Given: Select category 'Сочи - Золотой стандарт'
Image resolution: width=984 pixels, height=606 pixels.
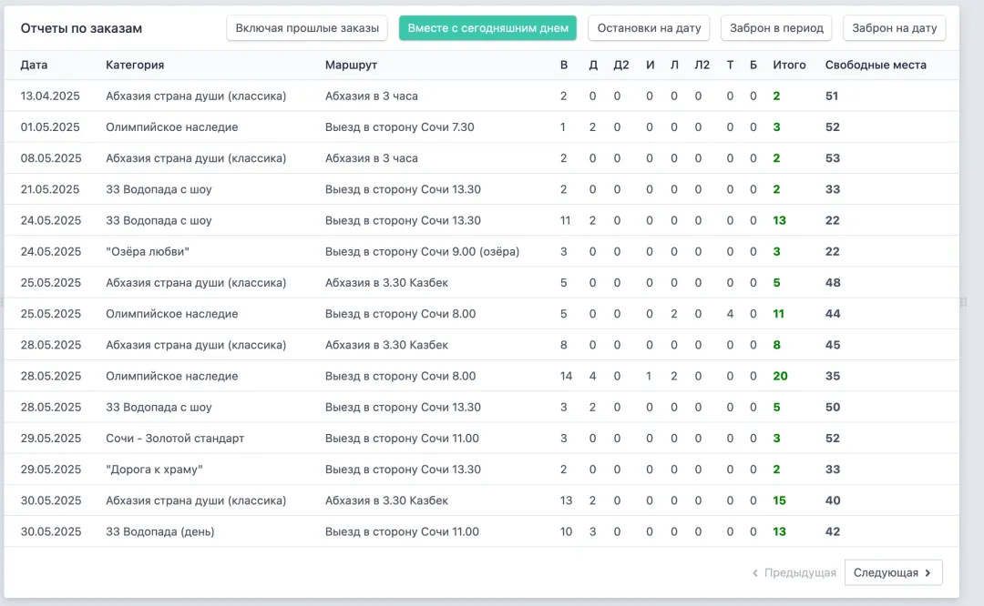Looking at the screenshot, I should tap(175, 439).
